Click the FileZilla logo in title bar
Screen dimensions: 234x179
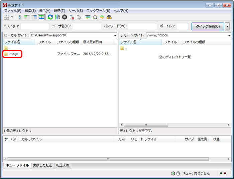pyautogui.click(x=5, y=5)
